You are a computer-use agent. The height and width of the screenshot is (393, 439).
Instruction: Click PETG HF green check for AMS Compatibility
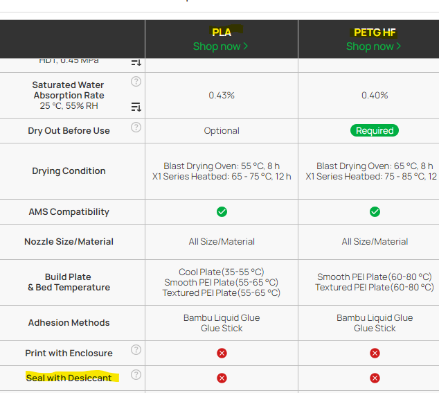[x=375, y=211]
